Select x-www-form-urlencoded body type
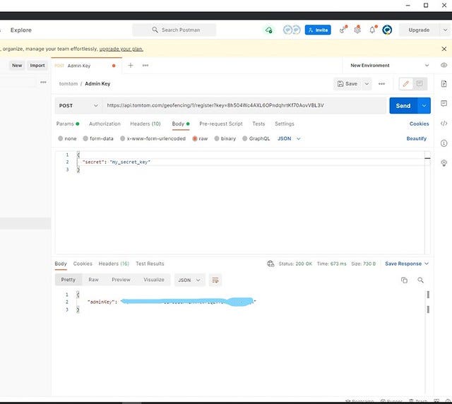This screenshot has height=404, width=452. [x=153, y=138]
